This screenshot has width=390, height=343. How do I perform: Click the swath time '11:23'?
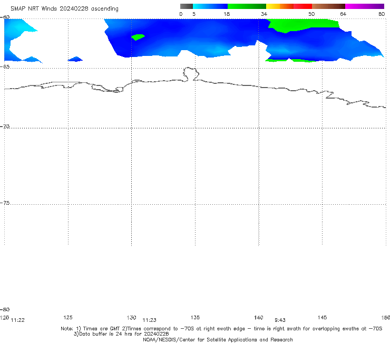tap(149, 320)
